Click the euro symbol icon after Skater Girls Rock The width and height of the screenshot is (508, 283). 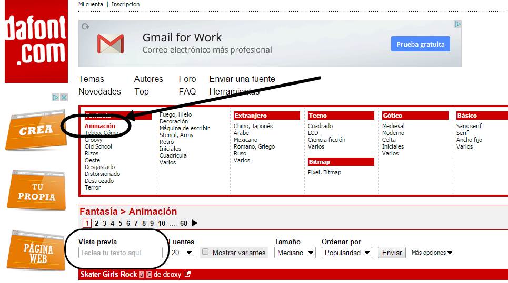pyautogui.click(x=148, y=274)
